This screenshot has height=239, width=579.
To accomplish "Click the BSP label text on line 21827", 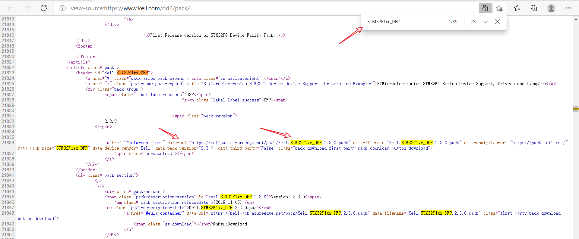I will pos(190,95).
